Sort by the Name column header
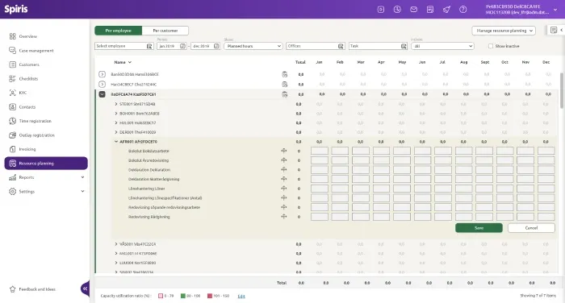Viewport: 565px width, 303px height. coord(123,62)
